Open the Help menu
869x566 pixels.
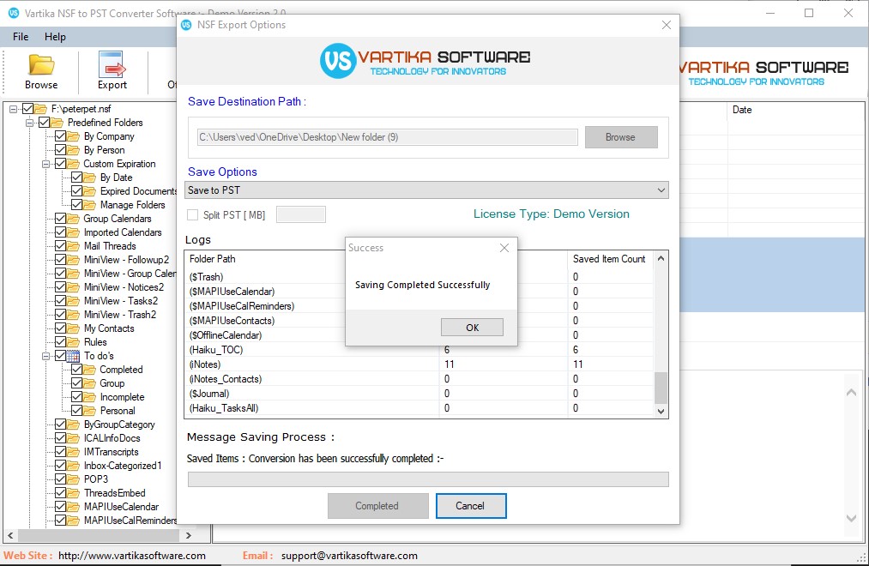click(x=55, y=37)
